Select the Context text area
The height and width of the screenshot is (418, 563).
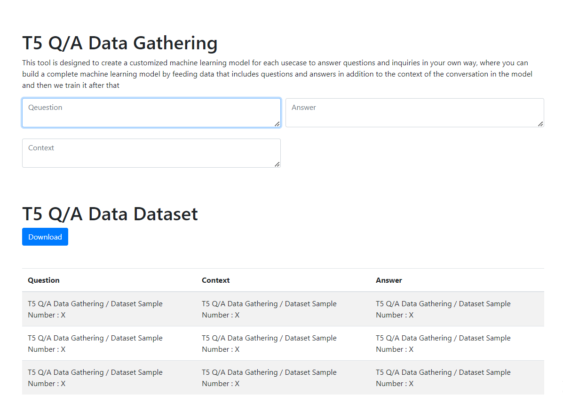click(x=151, y=153)
